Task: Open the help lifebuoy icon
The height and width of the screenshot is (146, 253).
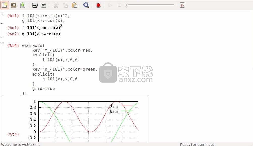Action: (x=182, y=5)
